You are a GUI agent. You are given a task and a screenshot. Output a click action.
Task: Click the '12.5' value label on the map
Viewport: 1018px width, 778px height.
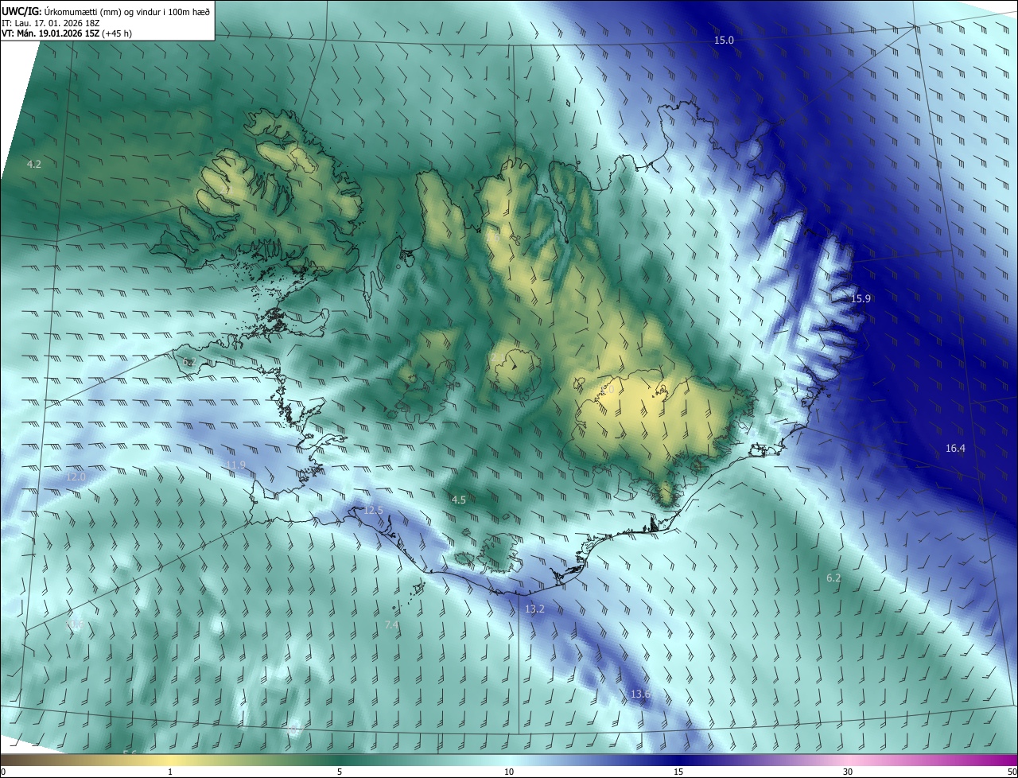tap(374, 510)
